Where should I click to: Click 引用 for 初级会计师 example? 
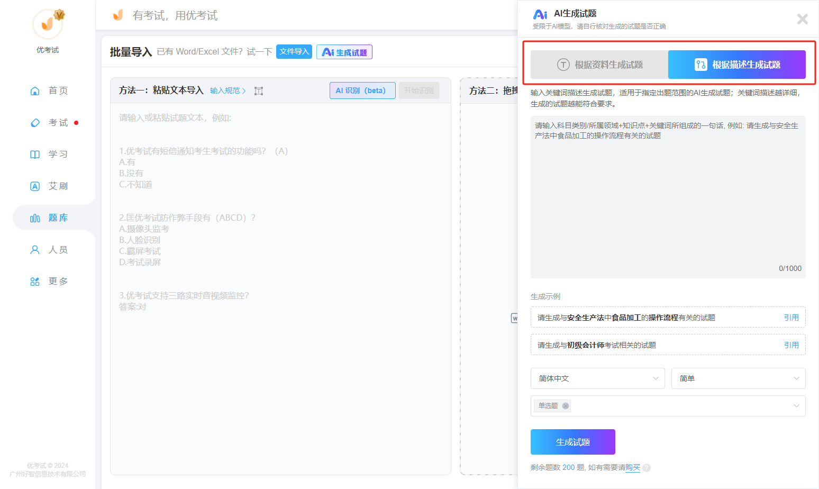[791, 345]
